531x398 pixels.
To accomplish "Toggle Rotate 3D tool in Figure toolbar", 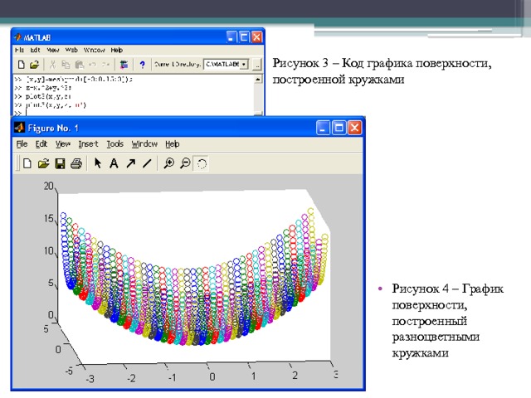I will pos(201,164).
